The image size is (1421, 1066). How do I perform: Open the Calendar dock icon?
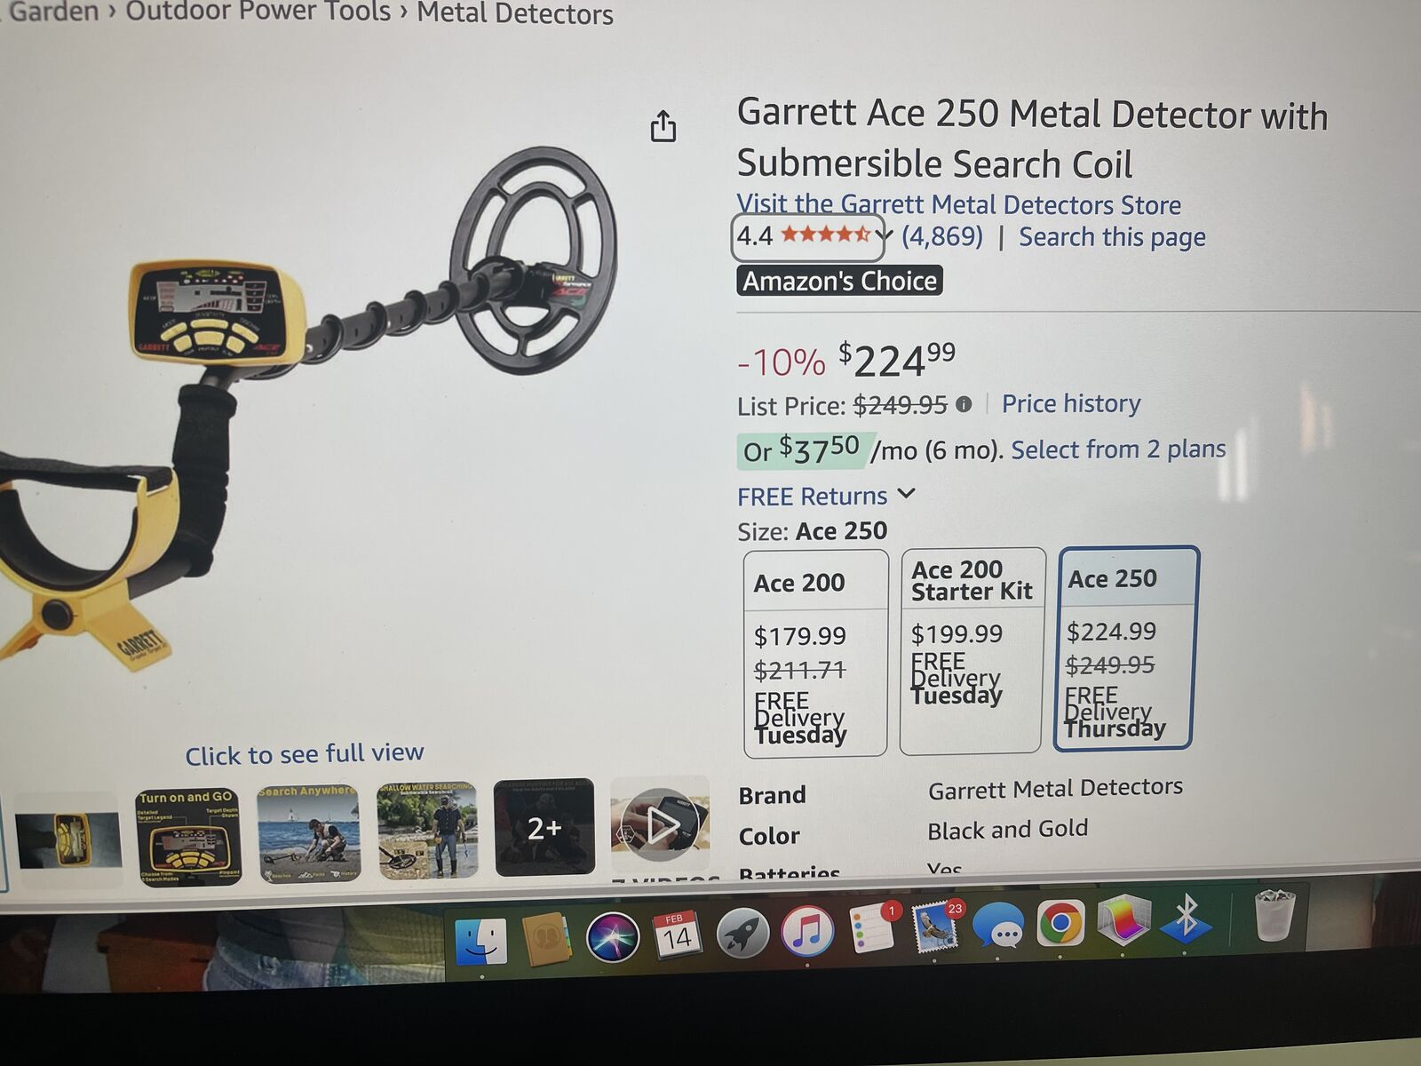[x=677, y=933]
